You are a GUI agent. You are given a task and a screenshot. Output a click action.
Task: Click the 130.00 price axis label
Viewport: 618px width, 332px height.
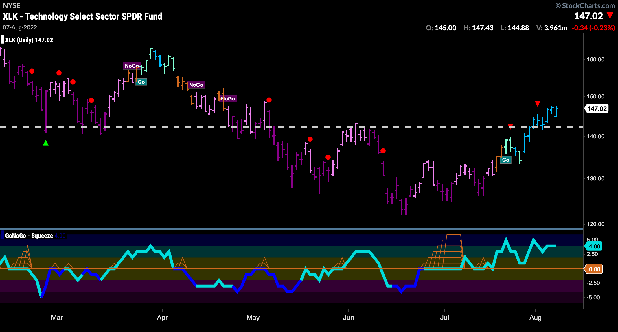[x=595, y=178]
